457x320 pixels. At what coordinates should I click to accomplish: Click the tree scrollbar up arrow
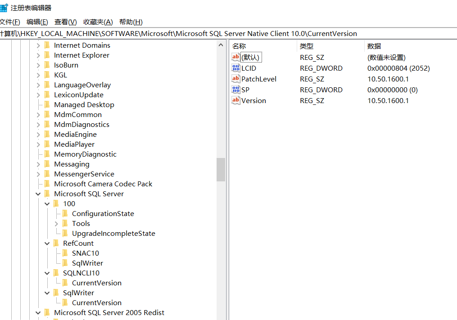[221, 45]
